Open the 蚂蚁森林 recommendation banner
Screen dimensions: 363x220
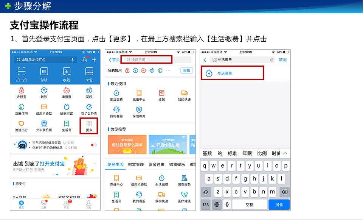pos(168,144)
